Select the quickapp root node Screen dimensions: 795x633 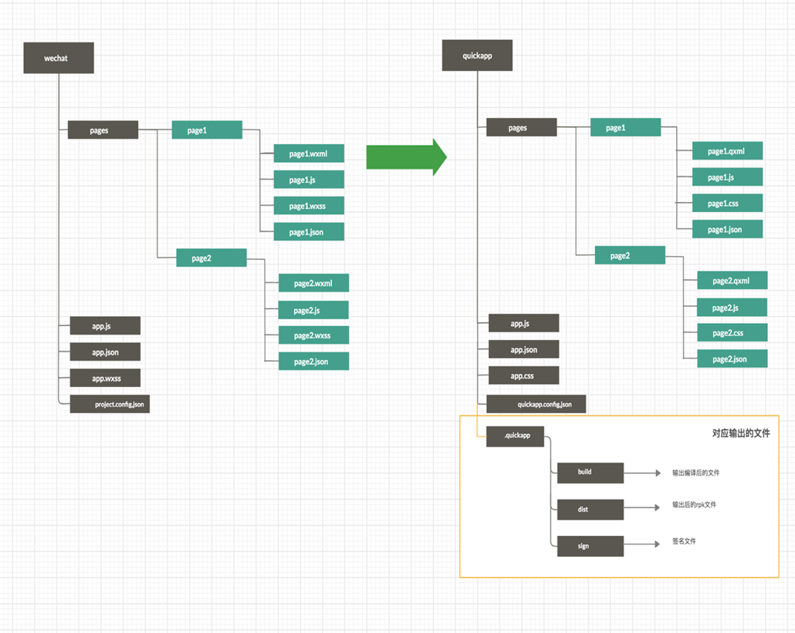[x=477, y=56]
